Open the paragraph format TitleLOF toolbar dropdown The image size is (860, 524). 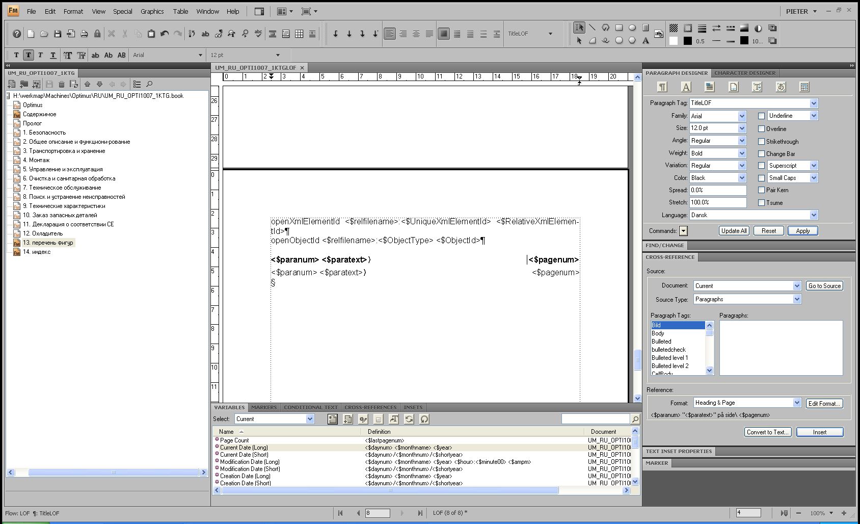click(x=550, y=34)
